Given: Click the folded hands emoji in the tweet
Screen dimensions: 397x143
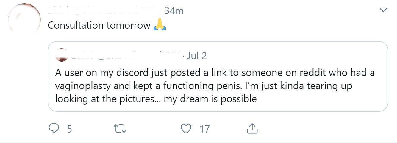Looking at the screenshot, I should 160,25.
